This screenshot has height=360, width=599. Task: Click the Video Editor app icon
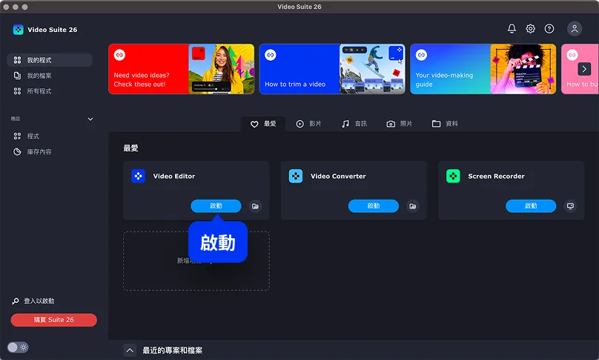(138, 176)
